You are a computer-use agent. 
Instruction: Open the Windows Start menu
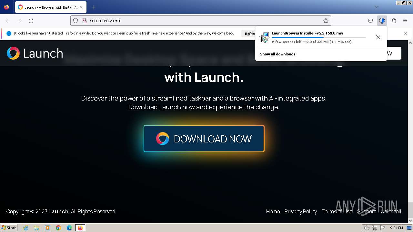(x=9, y=228)
